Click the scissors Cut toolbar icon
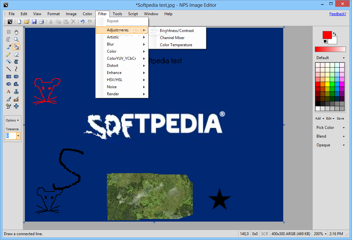352x240 pixels. [x=51, y=22]
